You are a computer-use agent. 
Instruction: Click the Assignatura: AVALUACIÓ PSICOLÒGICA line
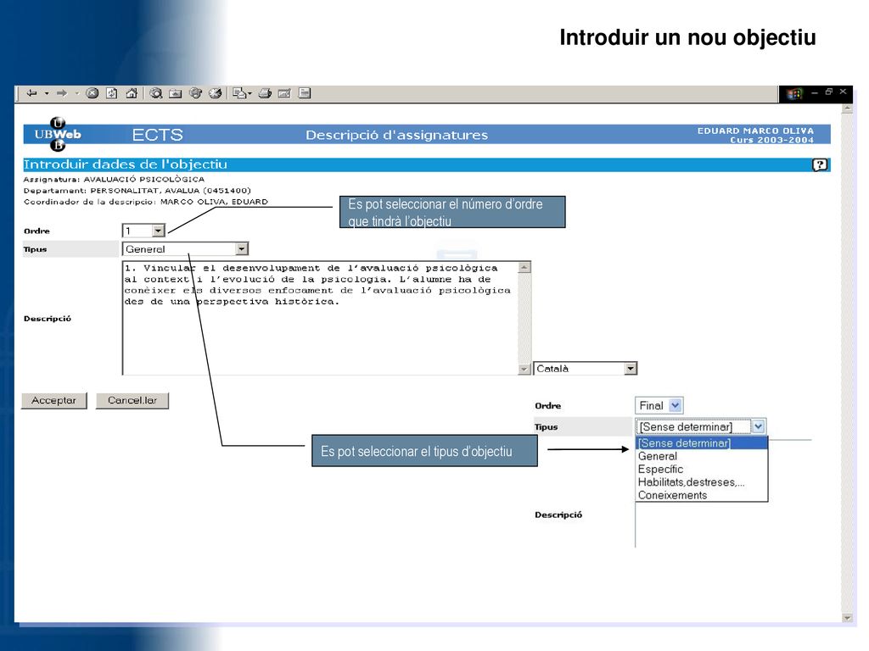click(114, 180)
